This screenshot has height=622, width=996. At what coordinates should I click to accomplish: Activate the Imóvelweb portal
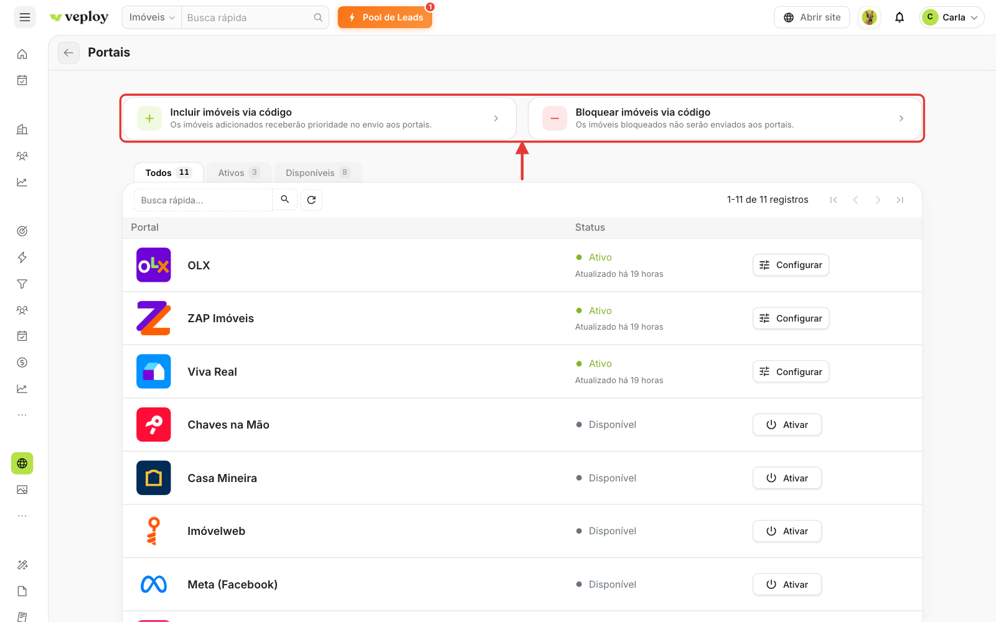(x=787, y=531)
